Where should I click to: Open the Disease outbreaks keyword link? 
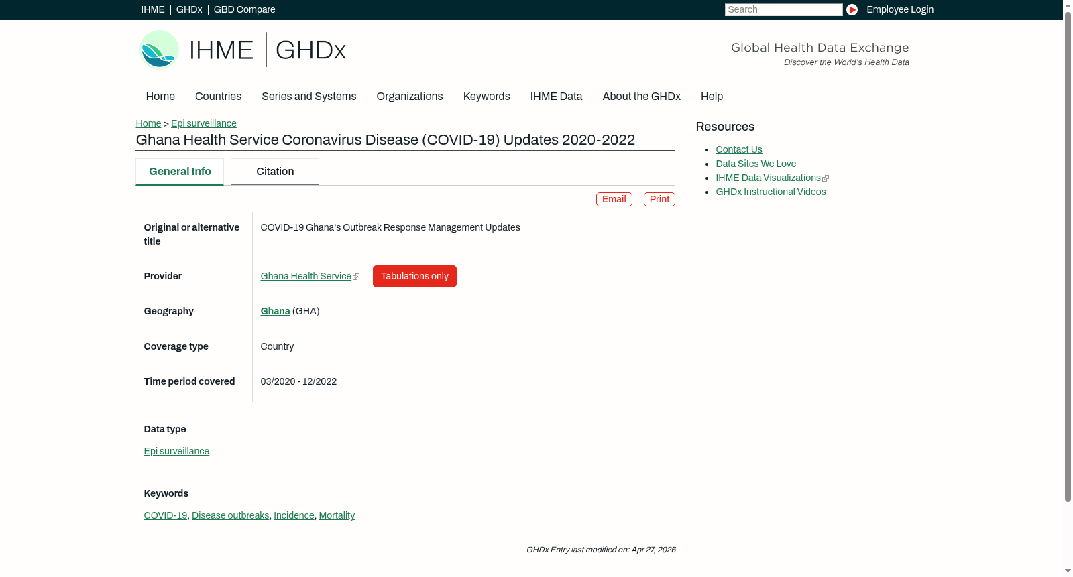[x=230, y=515]
